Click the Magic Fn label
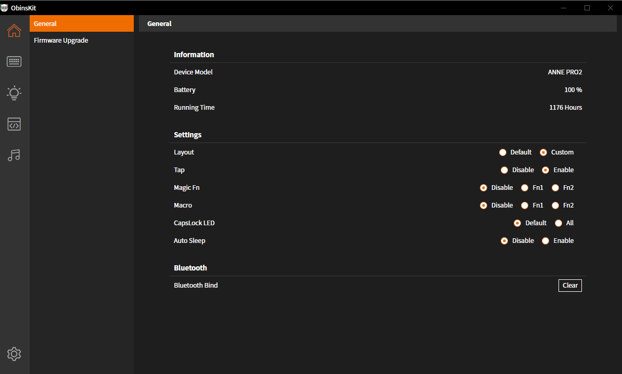The image size is (622, 374). (187, 188)
